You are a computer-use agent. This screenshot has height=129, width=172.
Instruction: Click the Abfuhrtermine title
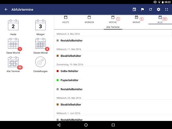(22, 10)
